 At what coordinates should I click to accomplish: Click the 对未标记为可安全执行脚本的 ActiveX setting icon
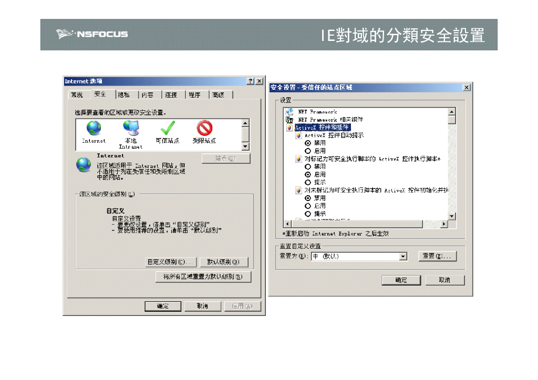(x=298, y=190)
